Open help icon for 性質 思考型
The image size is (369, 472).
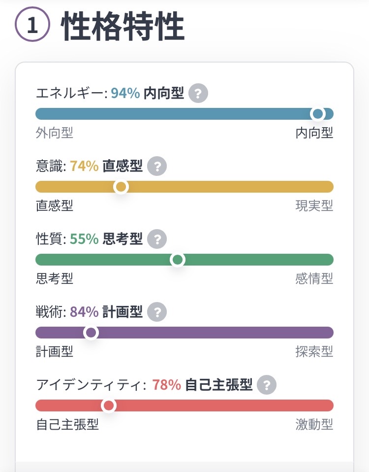157,239
